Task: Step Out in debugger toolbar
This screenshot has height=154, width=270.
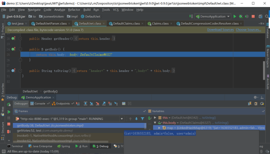Action: (x=104, y=104)
